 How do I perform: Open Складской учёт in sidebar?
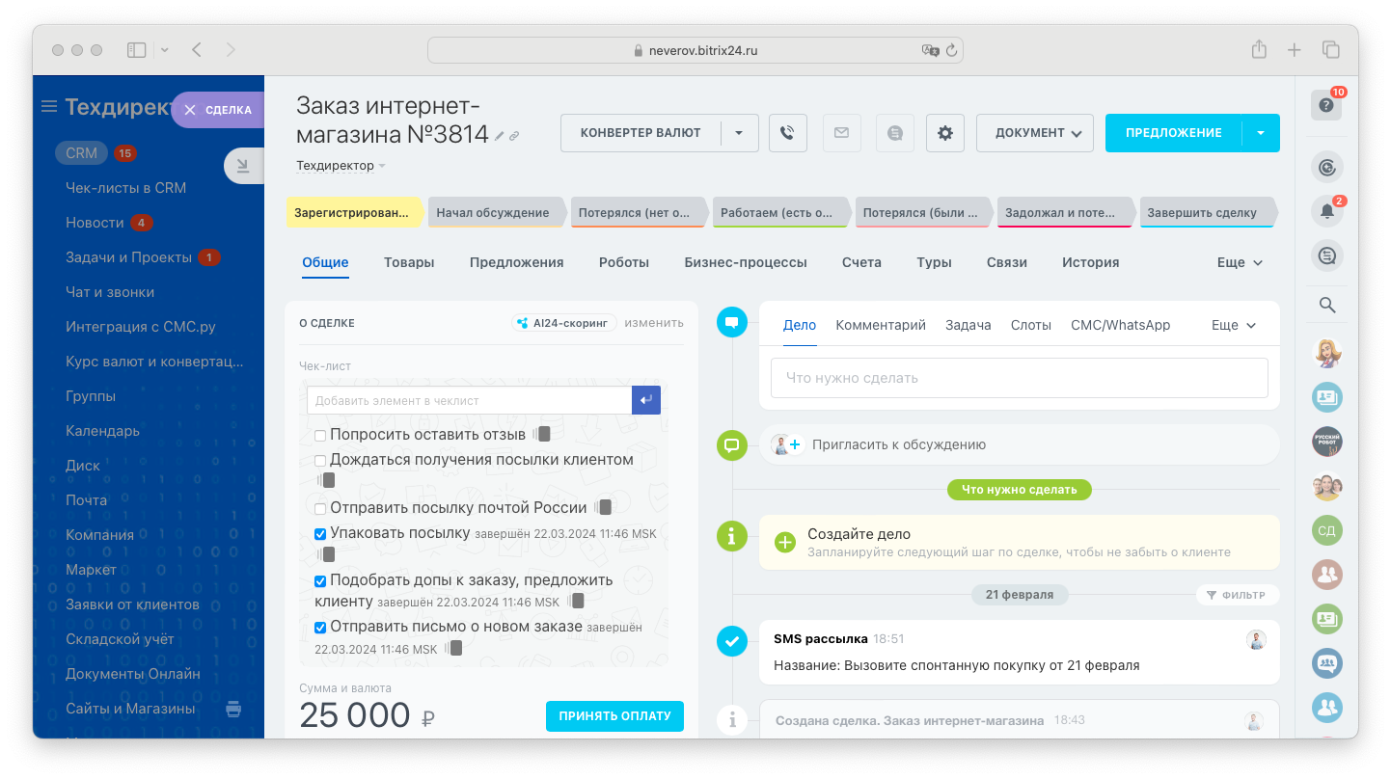click(120, 639)
